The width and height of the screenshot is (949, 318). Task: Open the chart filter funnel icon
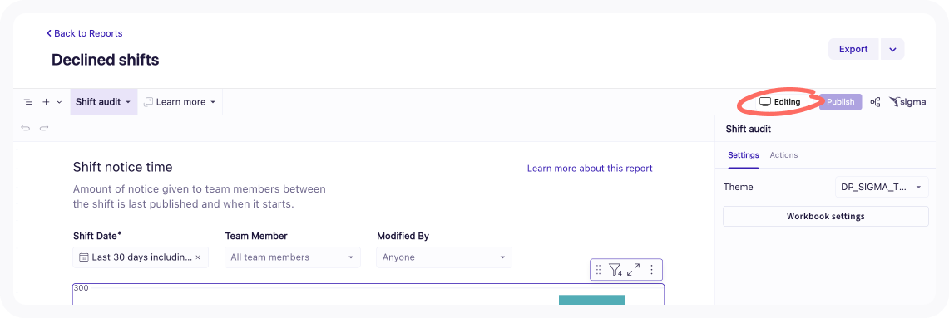(615, 270)
